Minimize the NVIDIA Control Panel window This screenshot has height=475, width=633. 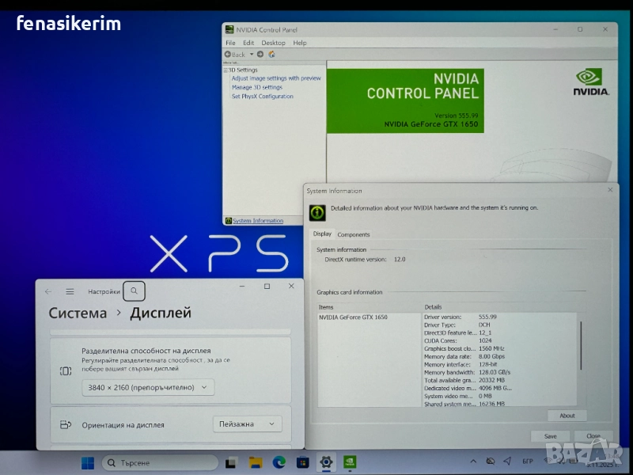556,29
